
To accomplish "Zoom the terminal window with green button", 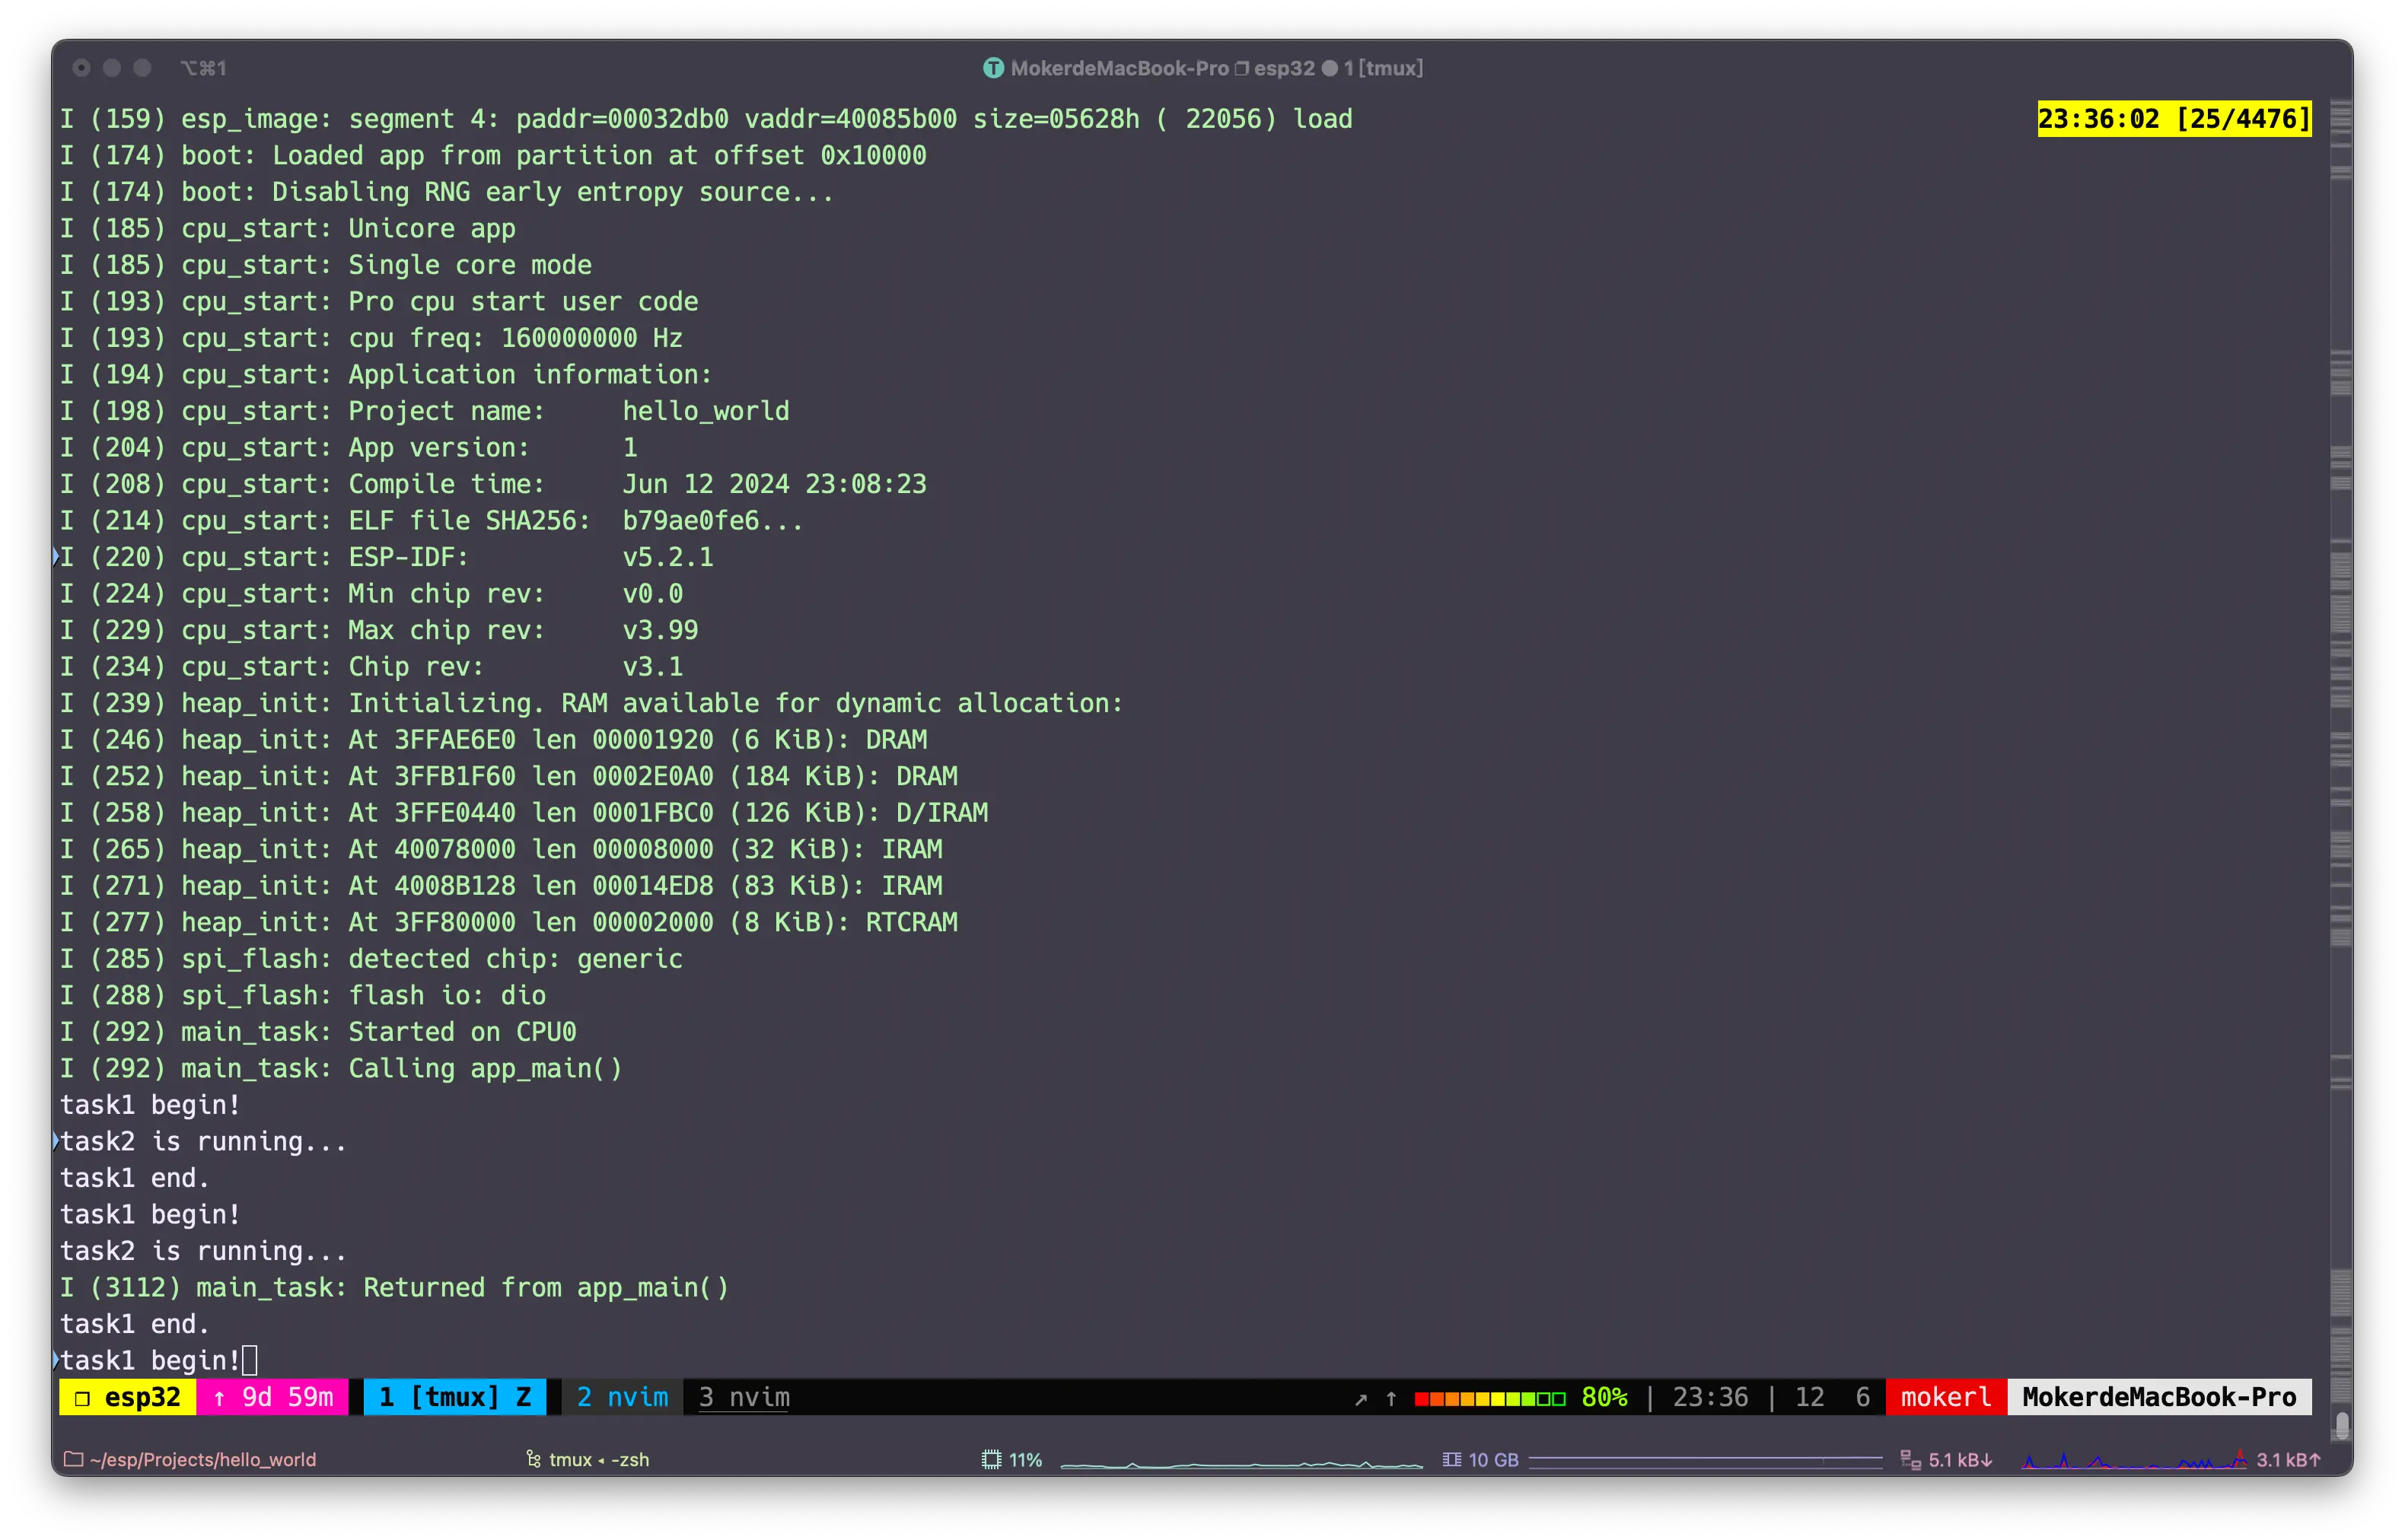I will coord(142,68).
